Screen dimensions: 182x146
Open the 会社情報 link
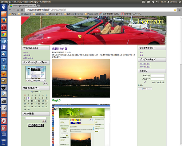(x=27, y=55)
